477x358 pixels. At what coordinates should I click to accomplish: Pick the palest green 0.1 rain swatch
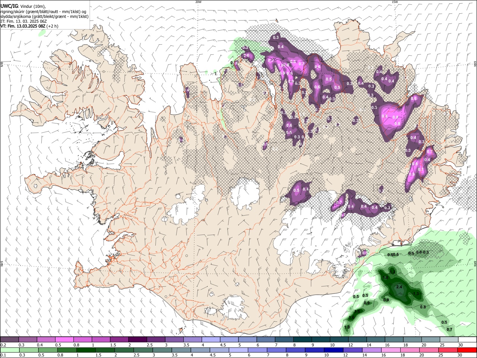point(10,350)
